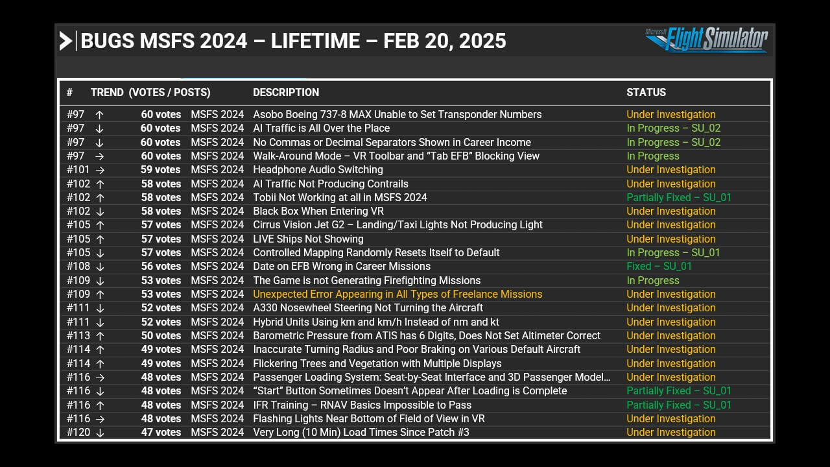
Task: Click 'In Progress – SU_01' status for Controlled Mapping
Action: pyautogui.click(x=673, y=253)
